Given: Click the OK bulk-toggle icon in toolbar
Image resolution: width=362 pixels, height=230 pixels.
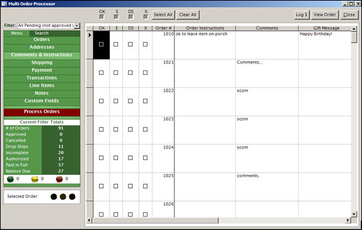Looking at the screenshot, I should [x=102, y=17].
